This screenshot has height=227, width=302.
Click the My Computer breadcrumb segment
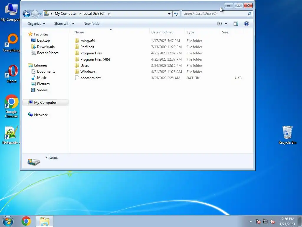pos(66,14)
